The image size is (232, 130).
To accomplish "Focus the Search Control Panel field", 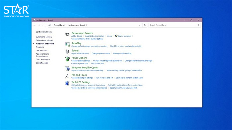I will (x=175, y=25).
